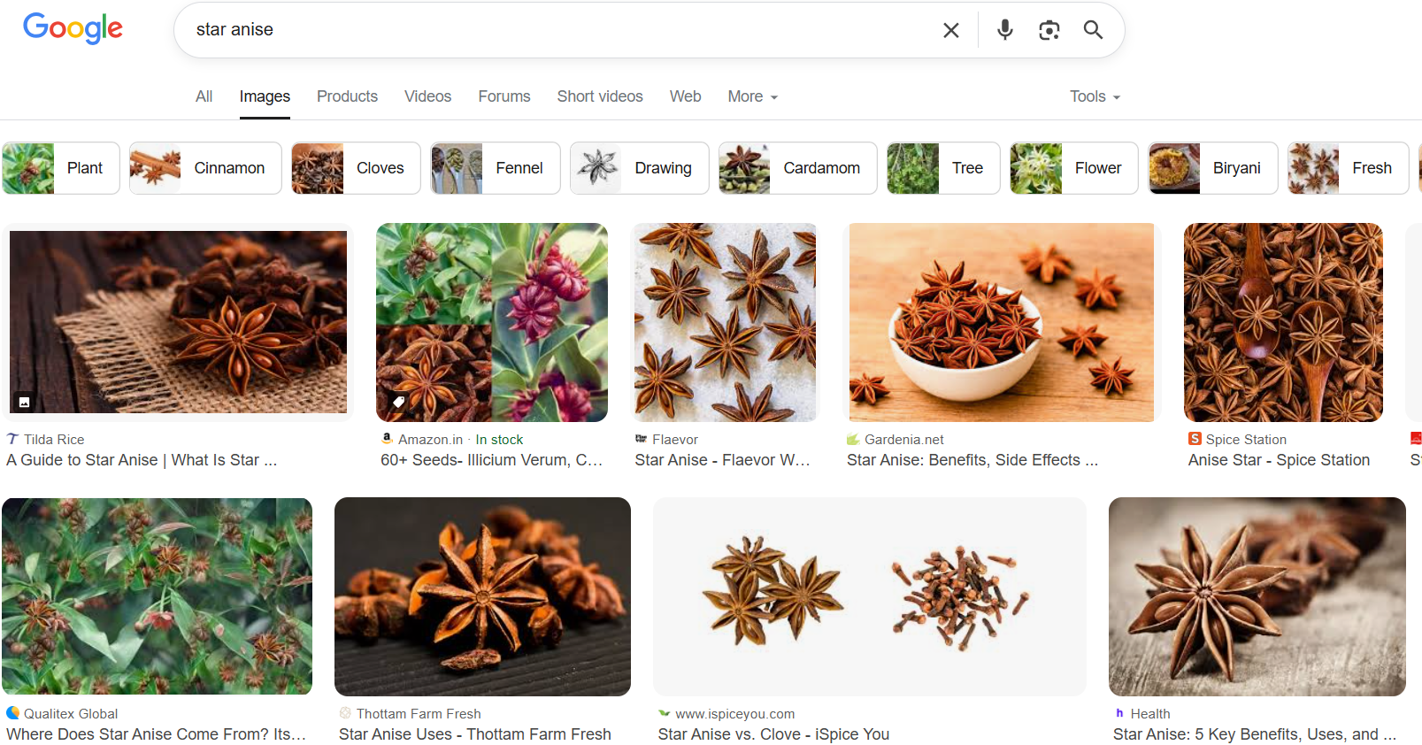Click the image badge on Tilda Rice photo

pyautogui.click(x=25, y=402)
